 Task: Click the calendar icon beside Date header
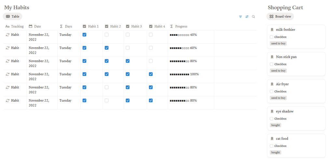pos(31,26)
